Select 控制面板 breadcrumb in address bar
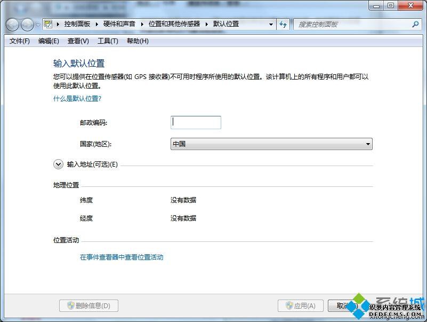Viewport: 427px width, 322px height. pyautogui.click(x=77, y=24)
